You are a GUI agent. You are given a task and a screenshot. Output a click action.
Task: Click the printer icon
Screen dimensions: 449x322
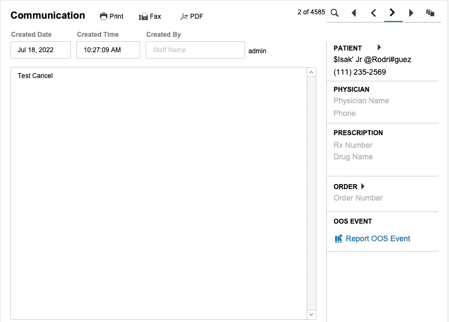(103, 16)
